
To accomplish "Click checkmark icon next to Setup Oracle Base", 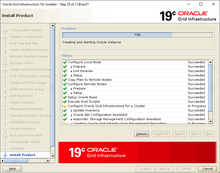I will [65, 97].
